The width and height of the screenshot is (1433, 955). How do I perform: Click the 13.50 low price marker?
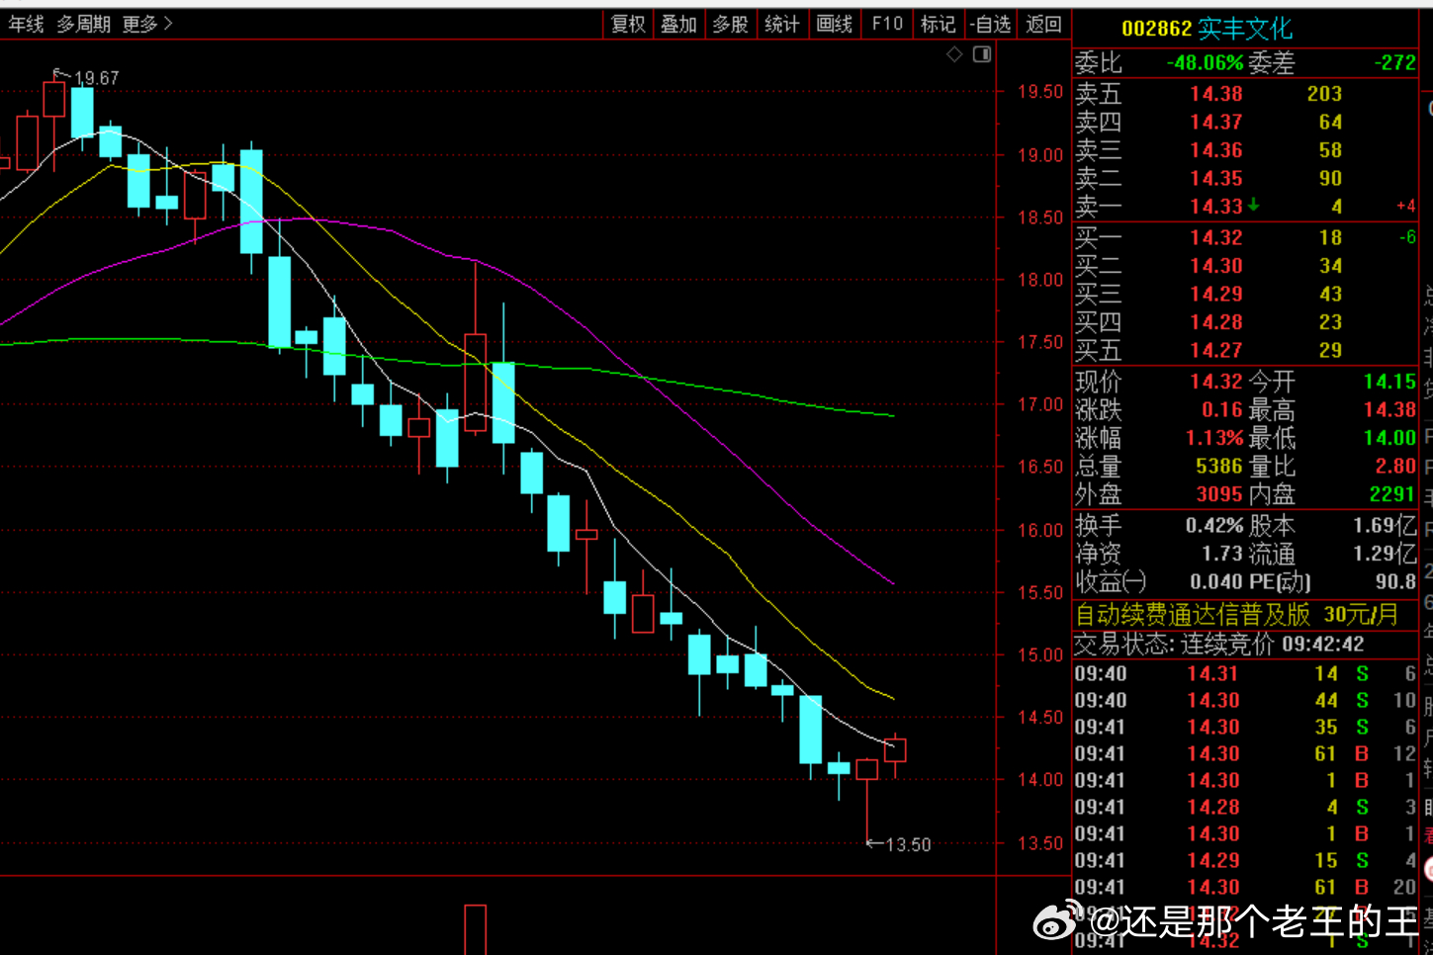[x=908, y=845]
